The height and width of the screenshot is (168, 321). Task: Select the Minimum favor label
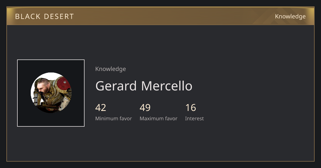click(113, 119)
